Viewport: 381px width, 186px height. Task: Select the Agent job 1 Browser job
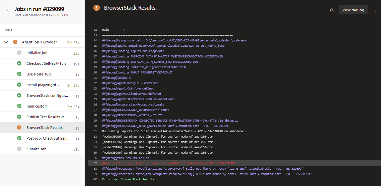click(42, 42)
